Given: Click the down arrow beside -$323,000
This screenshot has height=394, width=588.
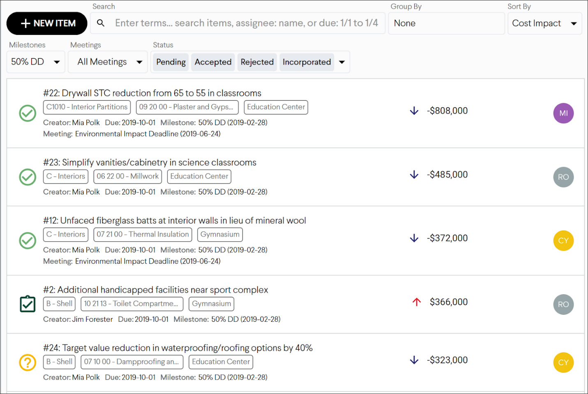Looking at the screenshot, I should pos(414,360).
